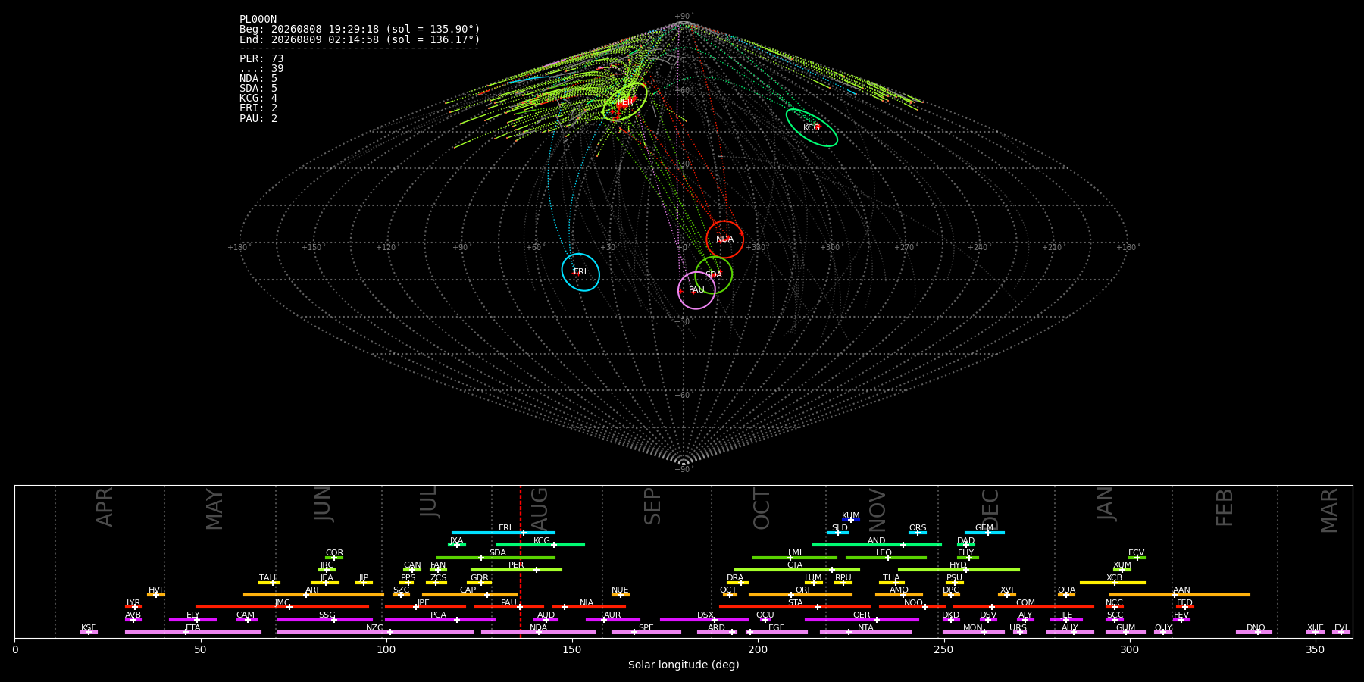
Task: Select the HYD shower bar in the timeline
Action: [x=959, y=570]
